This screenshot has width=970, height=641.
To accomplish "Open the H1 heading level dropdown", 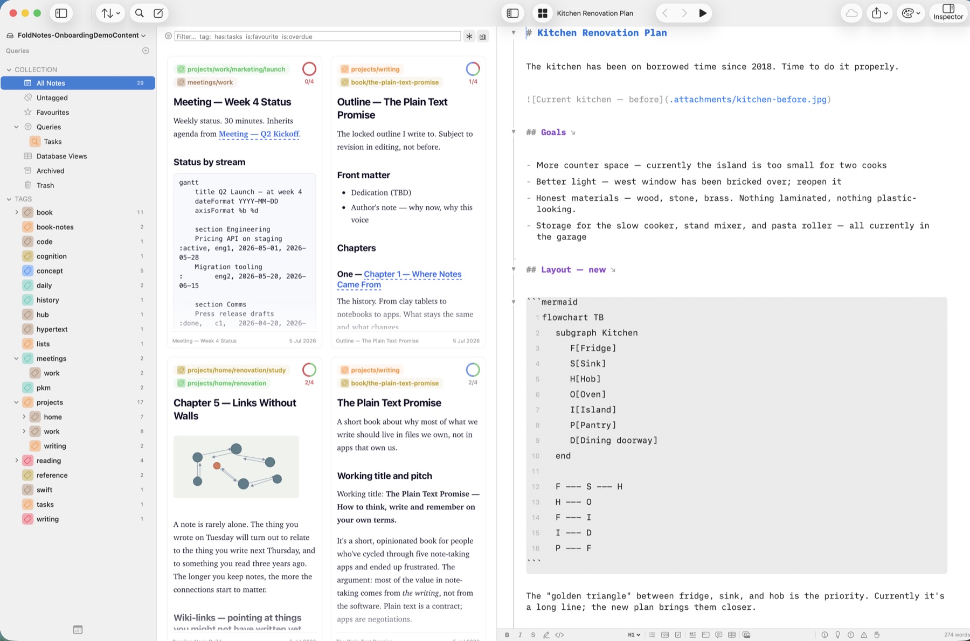I will click(x=634, y=635).
